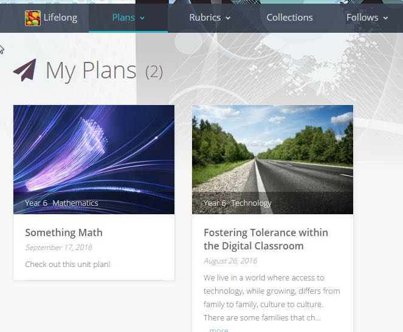
Task: Click the paper plane My Plans icon
Action: [x=25, y=70]
